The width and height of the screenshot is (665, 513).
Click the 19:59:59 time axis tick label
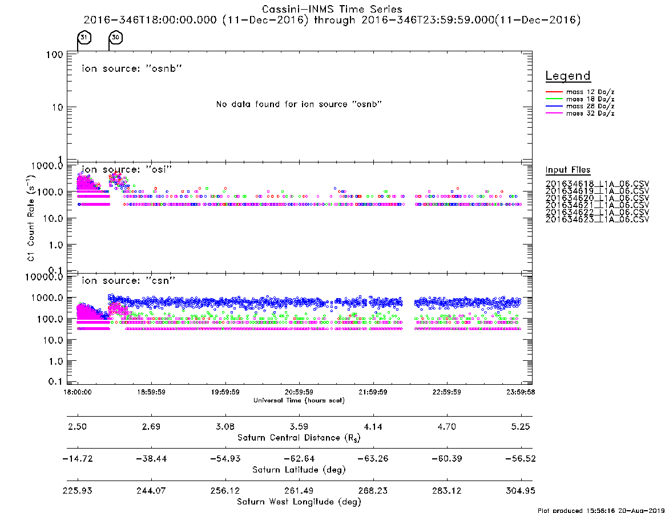tap(225, 392)
